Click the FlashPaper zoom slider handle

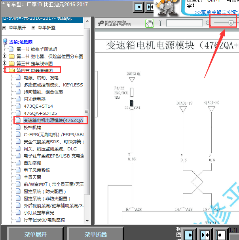(x=231, y=23)
